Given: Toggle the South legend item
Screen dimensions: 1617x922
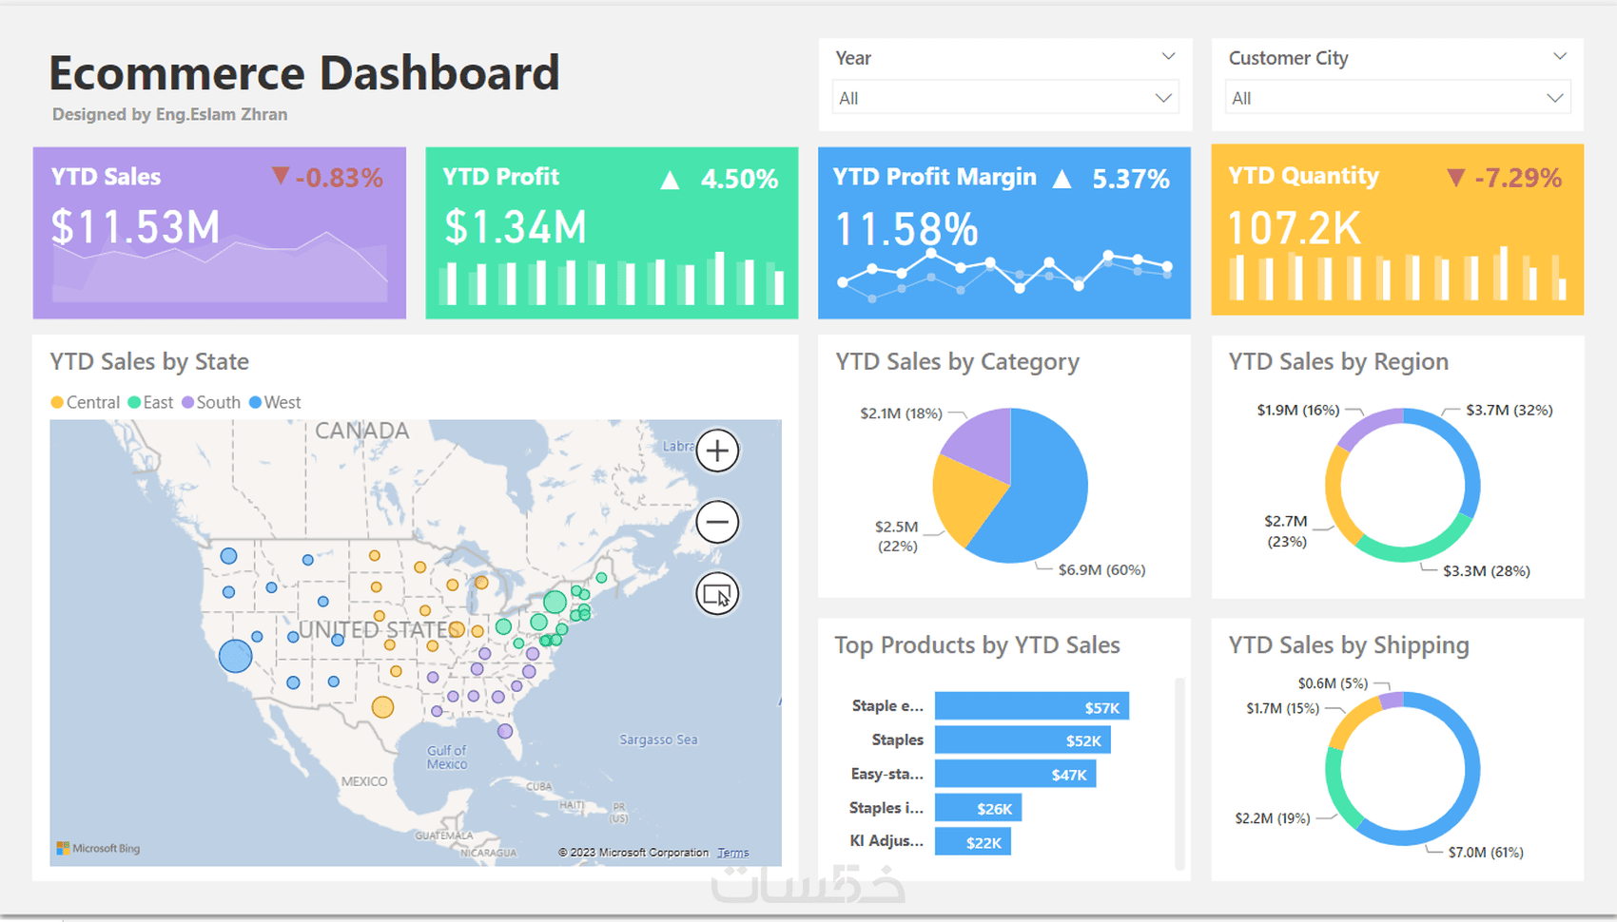Looking at the screenshot, I should coord(211,402).
